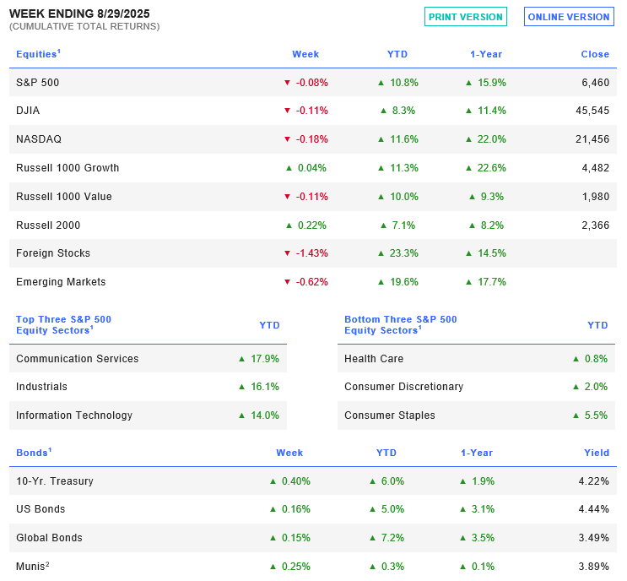Click the S&P 500 weekly return -0.08%
Image resolution: width=627 pixels, height=581 pixels.
tap(312, 83)
